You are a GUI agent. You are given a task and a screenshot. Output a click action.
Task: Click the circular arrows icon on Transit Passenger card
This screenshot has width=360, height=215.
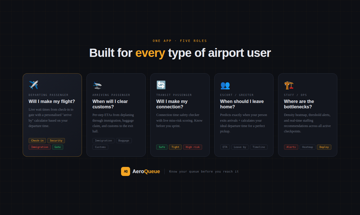click(161, 85)
